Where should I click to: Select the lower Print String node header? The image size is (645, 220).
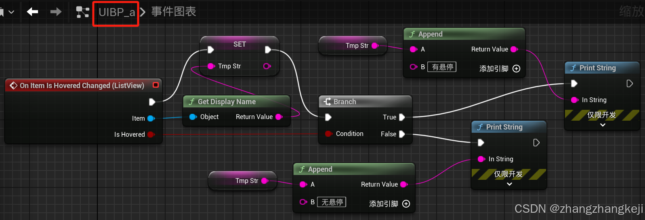click(x=509, y=127)
